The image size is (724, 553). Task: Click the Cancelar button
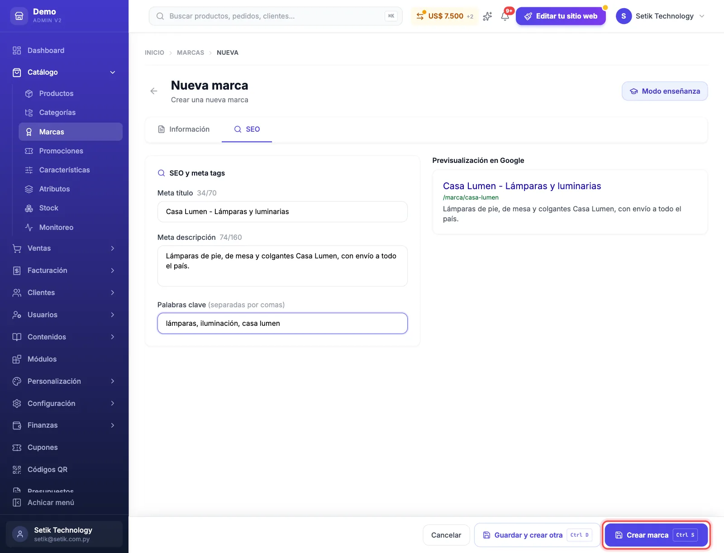(446, 535)
